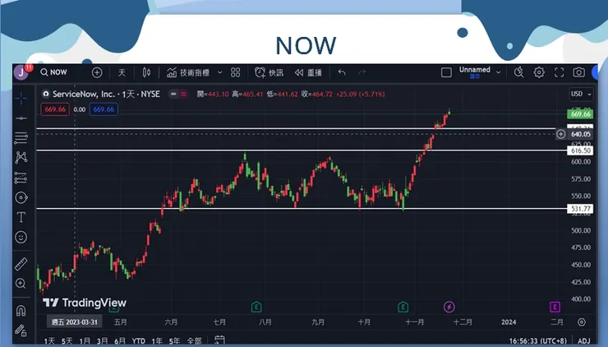Viewport: 608px width, 347px height.
Task: Expand the indicators favorites chevron
Action: tap(220, 72)
